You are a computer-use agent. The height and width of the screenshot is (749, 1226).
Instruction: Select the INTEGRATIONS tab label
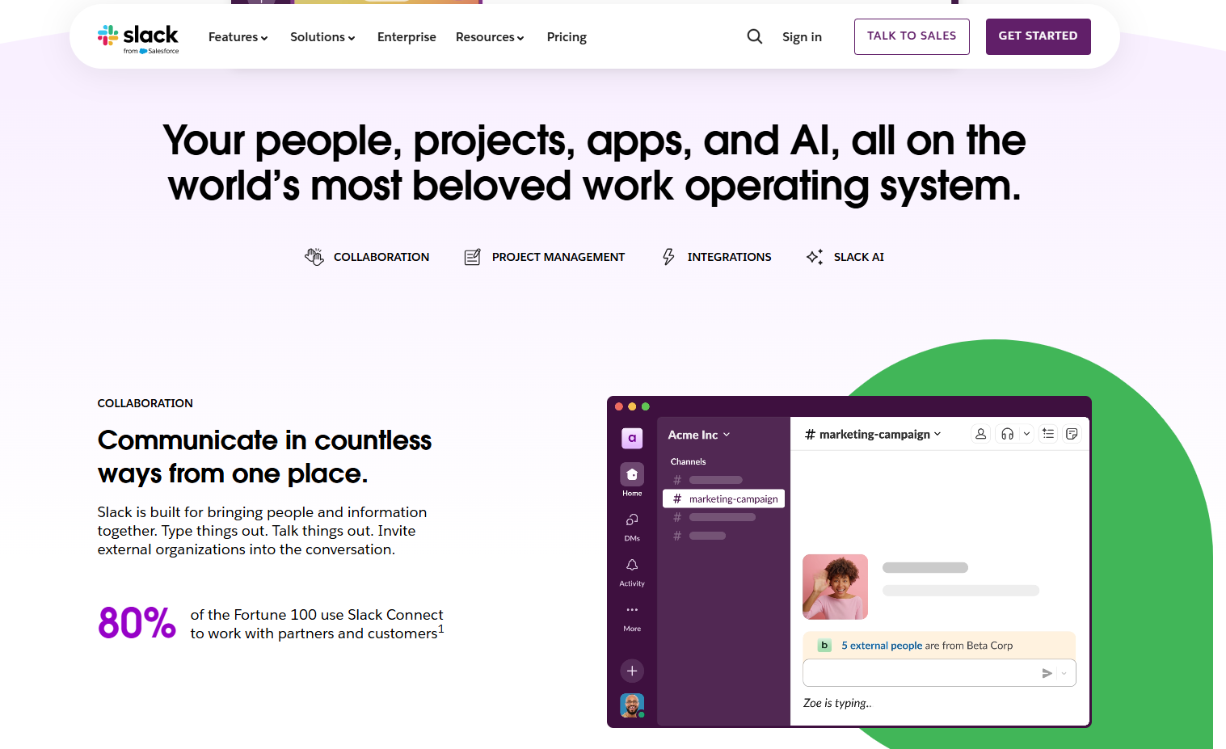tap(730, 257)
